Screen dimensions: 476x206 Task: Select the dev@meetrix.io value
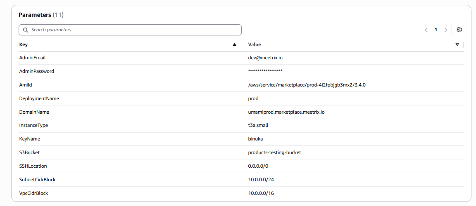point(266,58)
